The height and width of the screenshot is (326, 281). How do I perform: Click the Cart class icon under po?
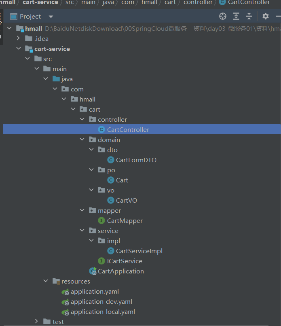(110, 180)
